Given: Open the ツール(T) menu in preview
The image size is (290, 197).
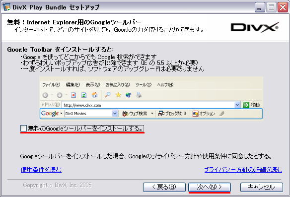Looking at the screenshot, I should [144, 85].
